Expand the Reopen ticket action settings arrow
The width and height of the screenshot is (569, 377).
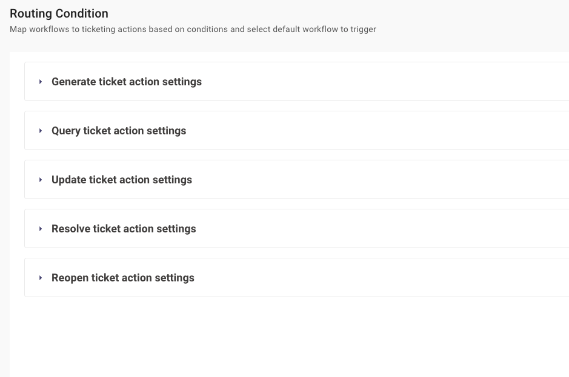tap(41, 278)
